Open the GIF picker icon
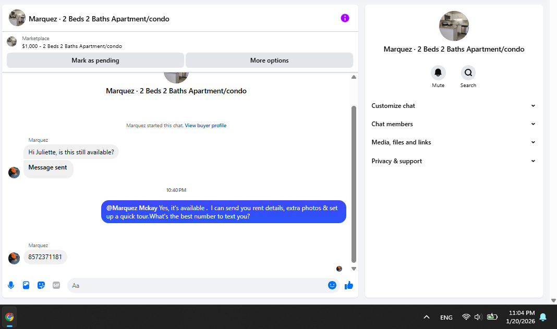The height and width of the screenshot is (329, 557). pos(56,285)
